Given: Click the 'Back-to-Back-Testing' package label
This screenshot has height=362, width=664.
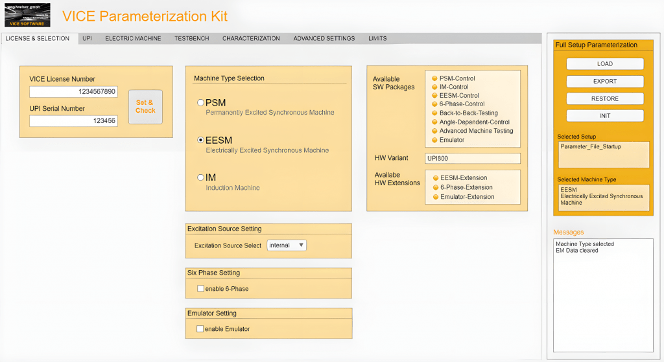Looking at the screenshot, I should [468, 113].
